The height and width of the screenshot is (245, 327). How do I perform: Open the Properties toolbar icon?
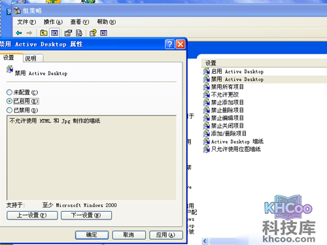68,33
